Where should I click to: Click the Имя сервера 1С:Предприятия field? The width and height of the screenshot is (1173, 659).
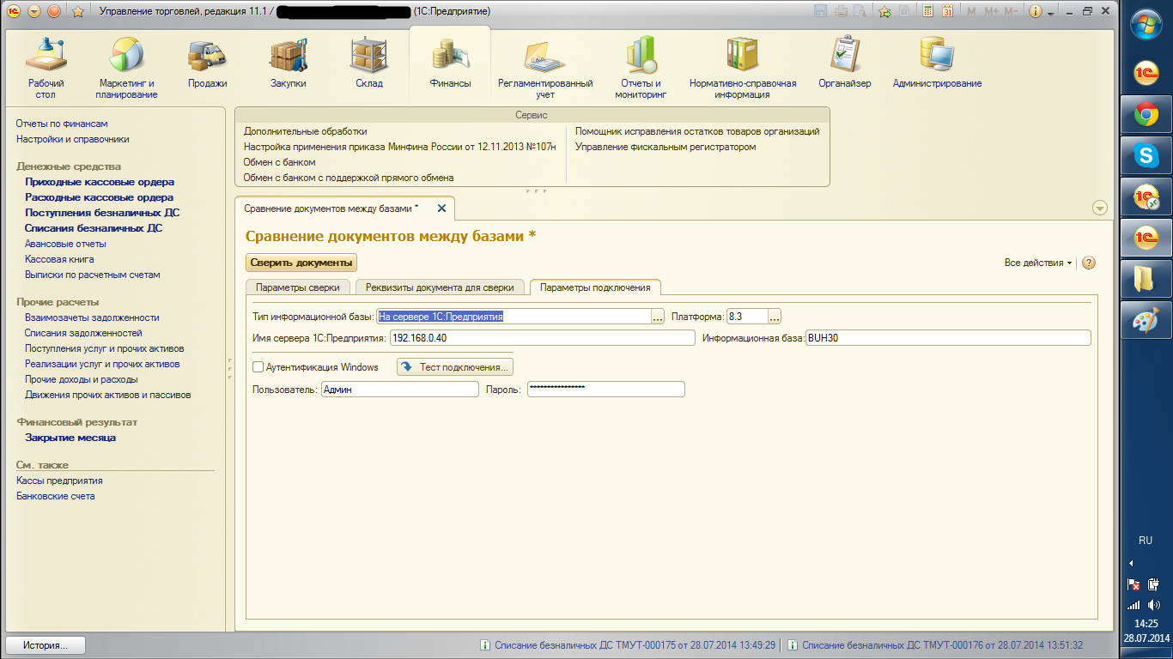542,338
